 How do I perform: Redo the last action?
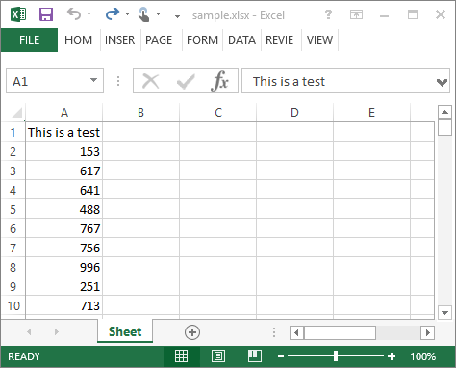click(113, 14)
